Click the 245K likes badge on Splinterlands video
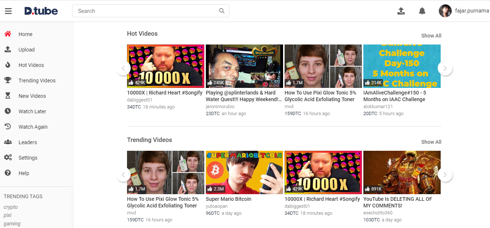The height and width of the screenshot is (228, 490). (216, 83)
